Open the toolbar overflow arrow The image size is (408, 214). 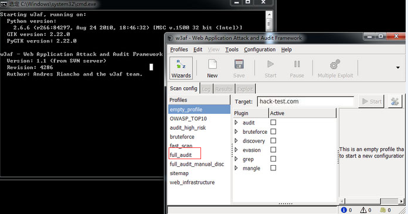pyautogui.click(x=398, y=68)
